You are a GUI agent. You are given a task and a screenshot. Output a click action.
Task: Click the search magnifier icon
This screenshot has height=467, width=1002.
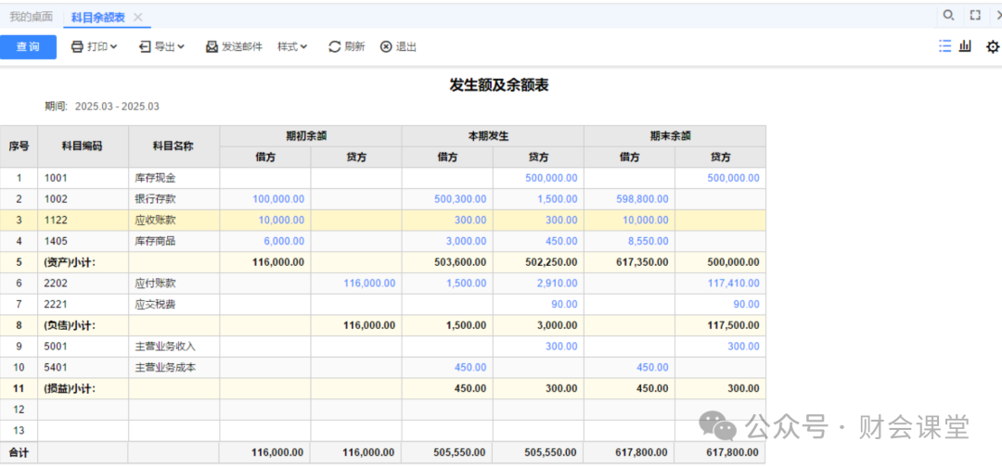(x=948, y=15)
